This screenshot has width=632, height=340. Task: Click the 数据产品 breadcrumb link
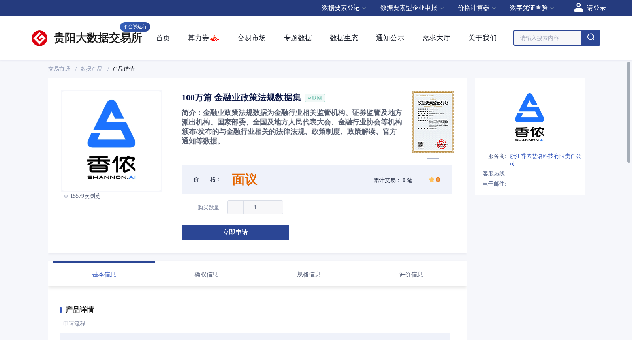[92, 69]
